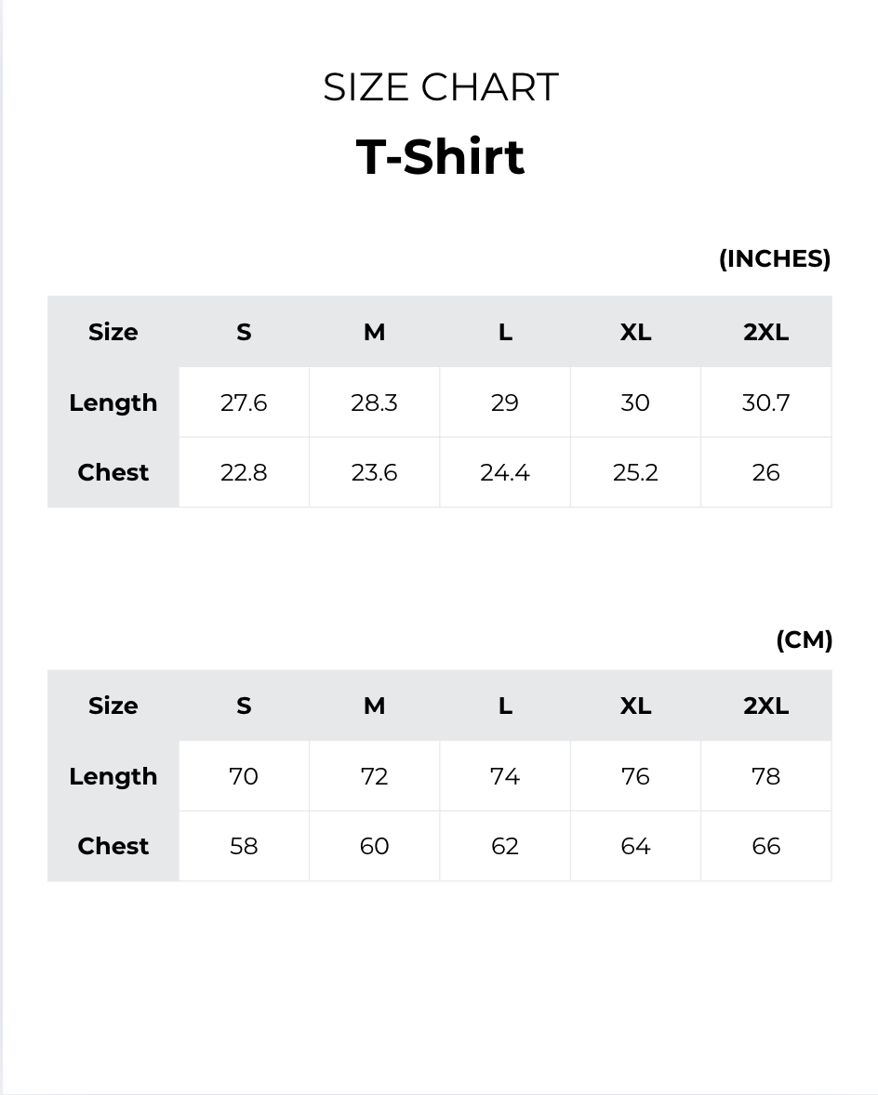The height and width of the screenshot is (1095, 878).
Task: Click the 25.2 chest value
Action: [x=635, y=472]
